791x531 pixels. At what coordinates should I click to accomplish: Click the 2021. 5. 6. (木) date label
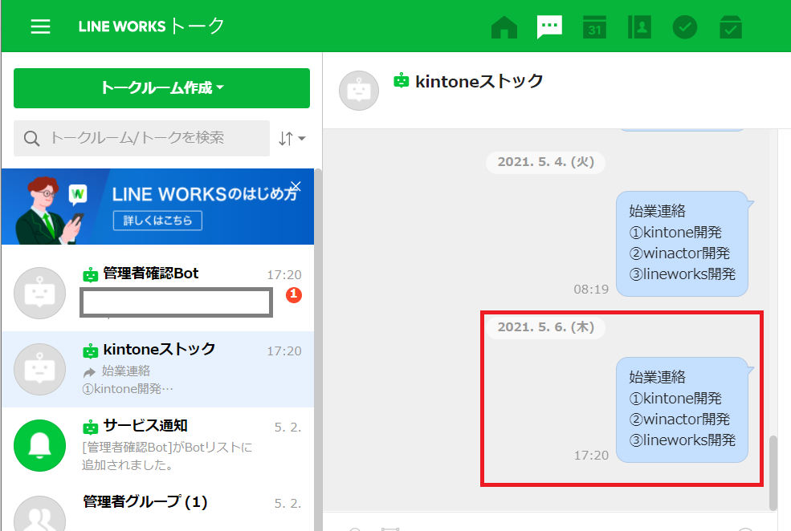[546, 327]
